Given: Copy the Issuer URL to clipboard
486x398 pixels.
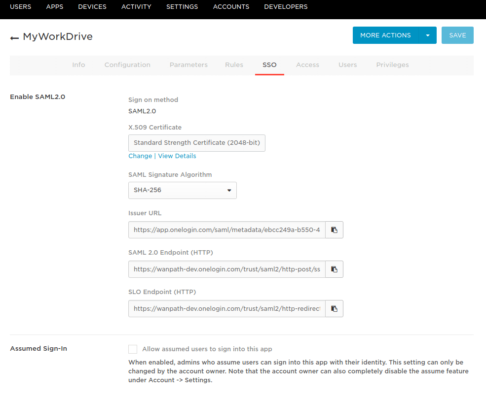Looking at the screenshot, I should (334, 230).
